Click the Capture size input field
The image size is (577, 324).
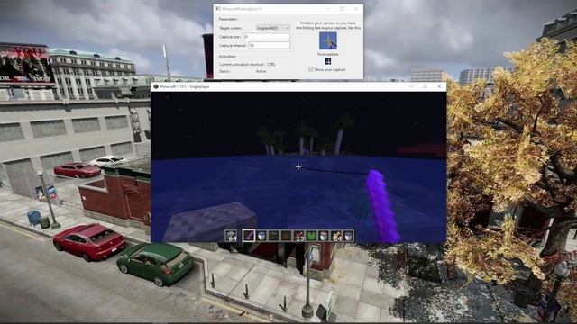pos(267,37)
